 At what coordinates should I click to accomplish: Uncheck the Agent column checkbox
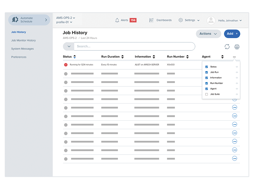[207, 89]
